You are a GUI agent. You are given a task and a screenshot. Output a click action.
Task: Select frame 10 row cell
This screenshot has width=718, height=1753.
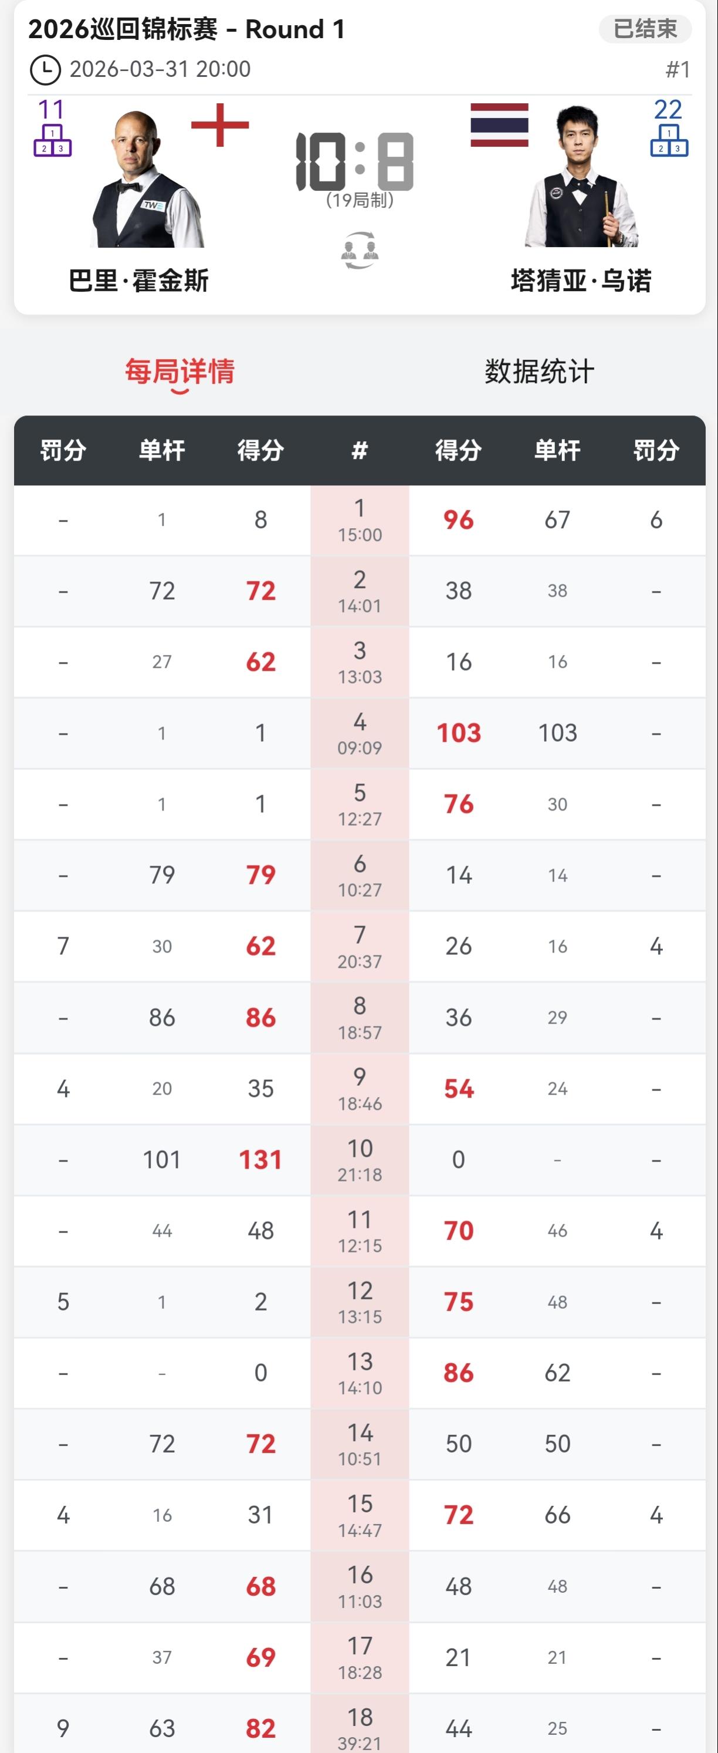pos(360,1160)
